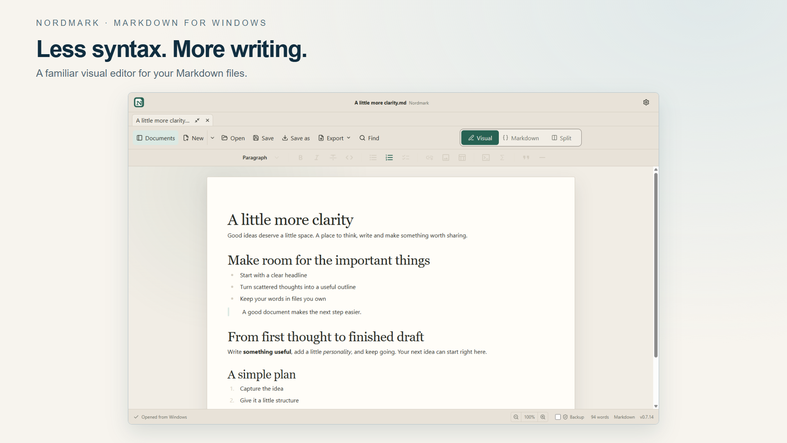Insert a task checklist
Image resolution: width=787 pixels, height=443 pixels.
[406, 158]
